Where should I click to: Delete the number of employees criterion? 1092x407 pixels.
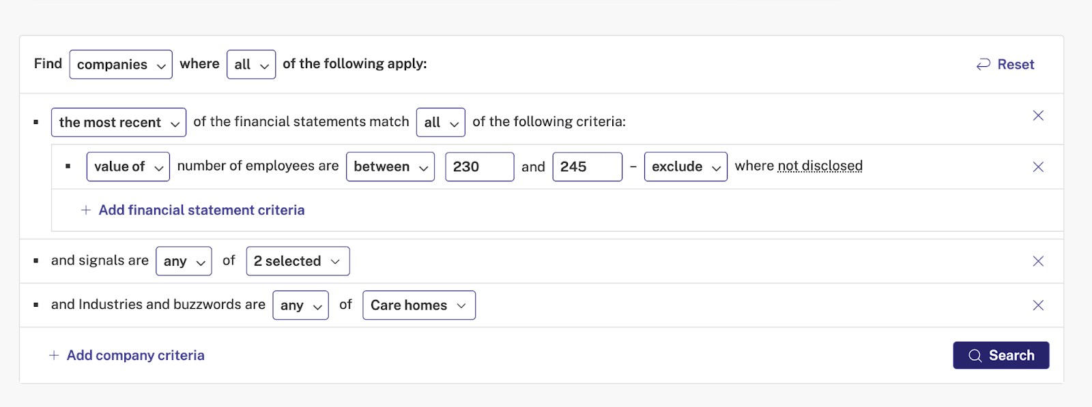(1038, 167)
